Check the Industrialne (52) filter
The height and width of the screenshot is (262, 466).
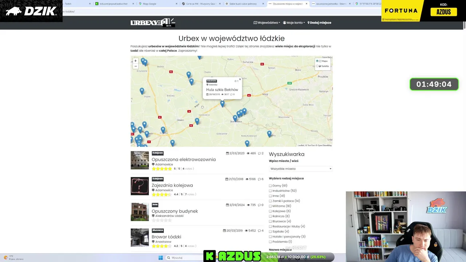[x=270, y=191]
